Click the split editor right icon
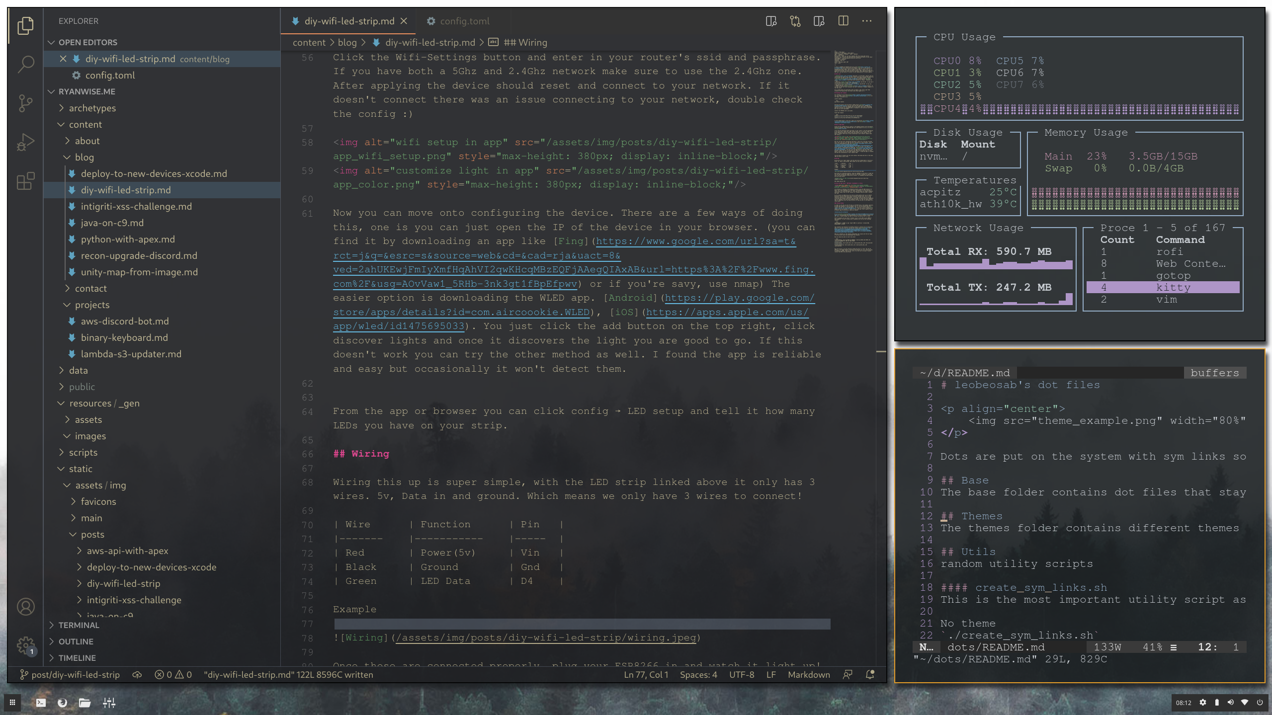1272x715 pixels. (x=843, y=21)
